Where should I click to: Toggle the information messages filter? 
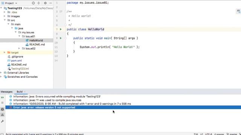coord(2,109)
